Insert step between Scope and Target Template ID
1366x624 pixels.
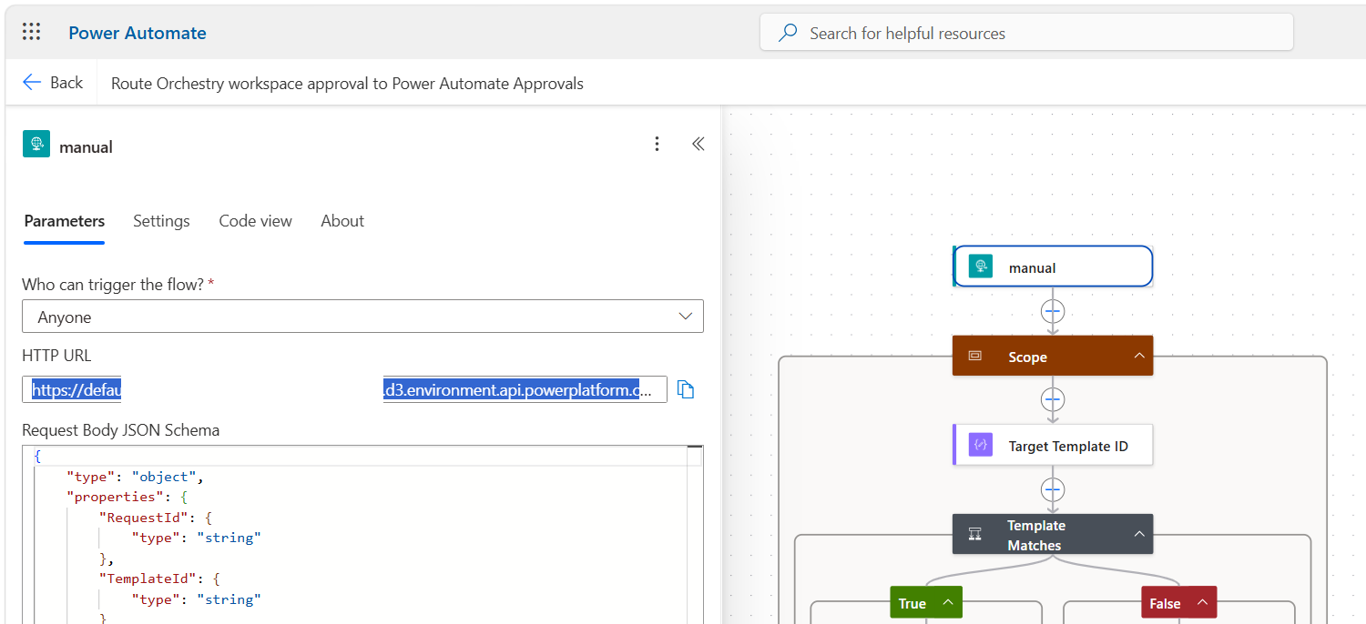coord(1053,400)
